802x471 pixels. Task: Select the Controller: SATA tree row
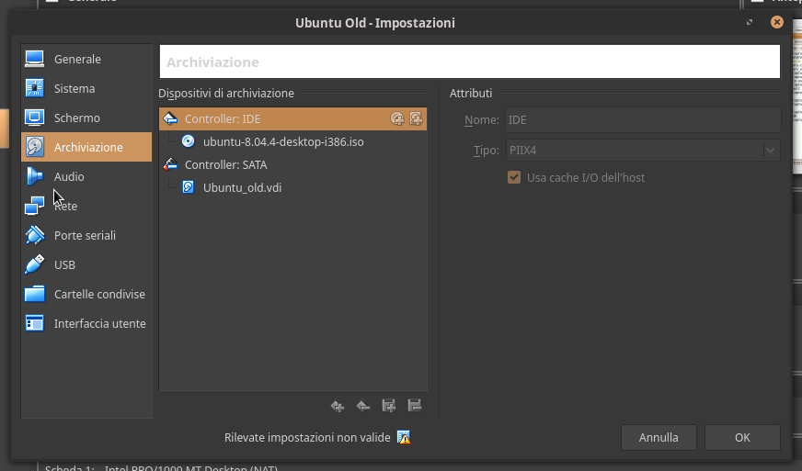(293, 164)
